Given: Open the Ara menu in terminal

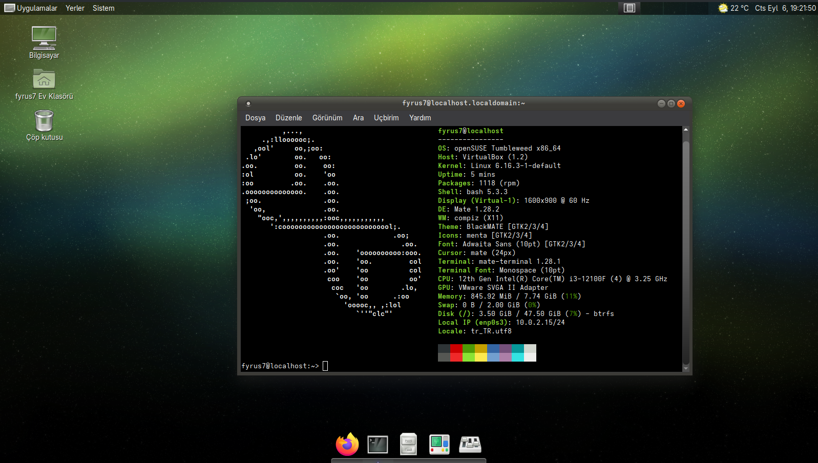Looking at the screenshot, I should point(358,118).
